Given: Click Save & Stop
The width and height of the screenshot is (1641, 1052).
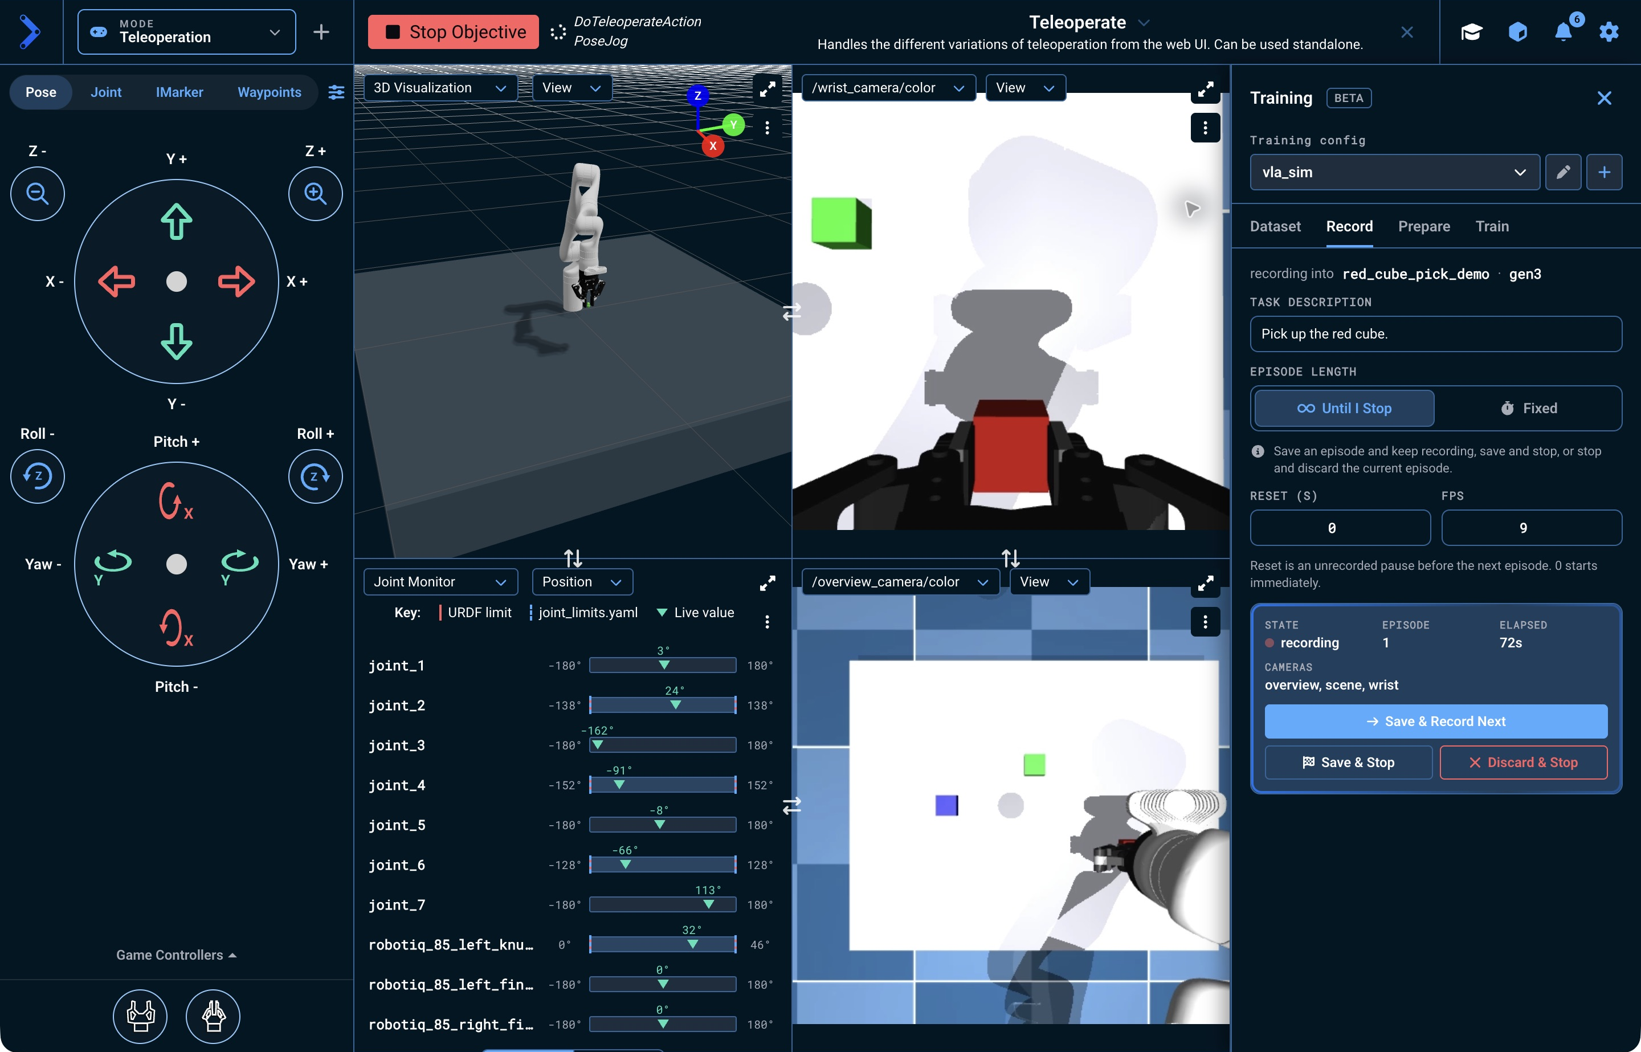Looking at the screenshot, I should pyautogui.click(x=1348, y=763).
